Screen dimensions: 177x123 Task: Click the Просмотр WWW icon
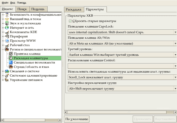point(7,41)
